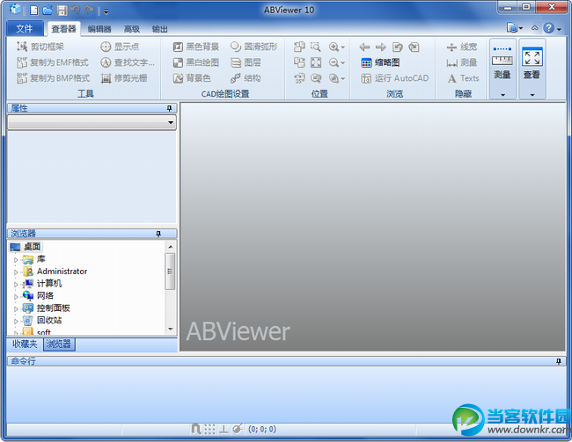Toggle 黑色背景 setting

[196, 47]
